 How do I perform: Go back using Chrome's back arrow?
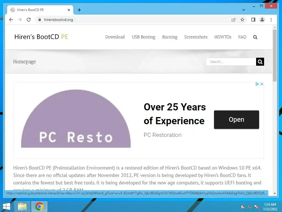[11, 20]
